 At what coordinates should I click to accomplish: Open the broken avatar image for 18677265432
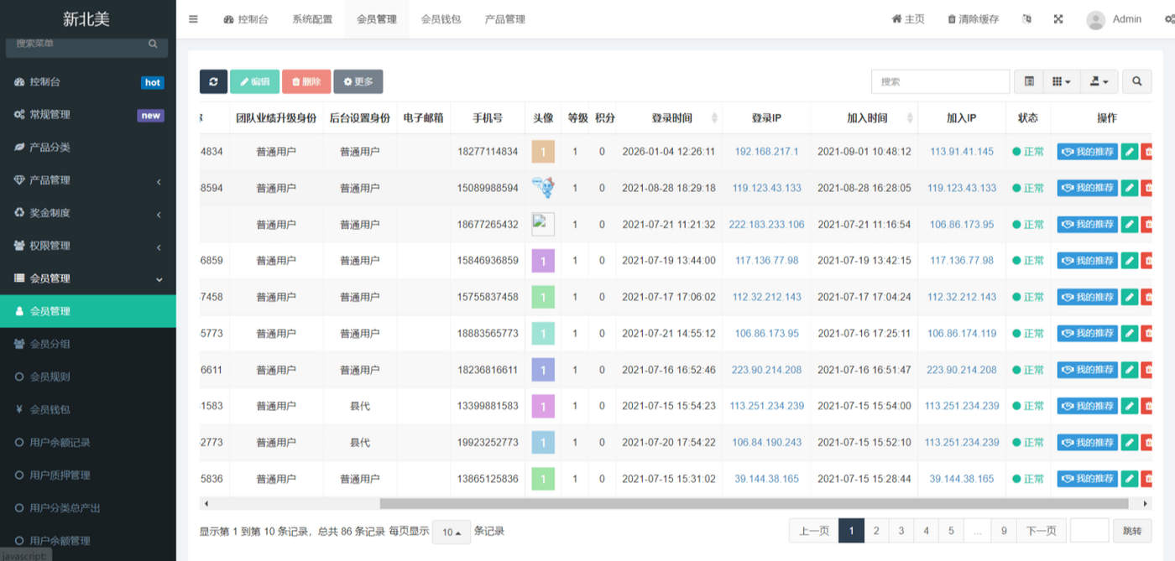[543, 224]
